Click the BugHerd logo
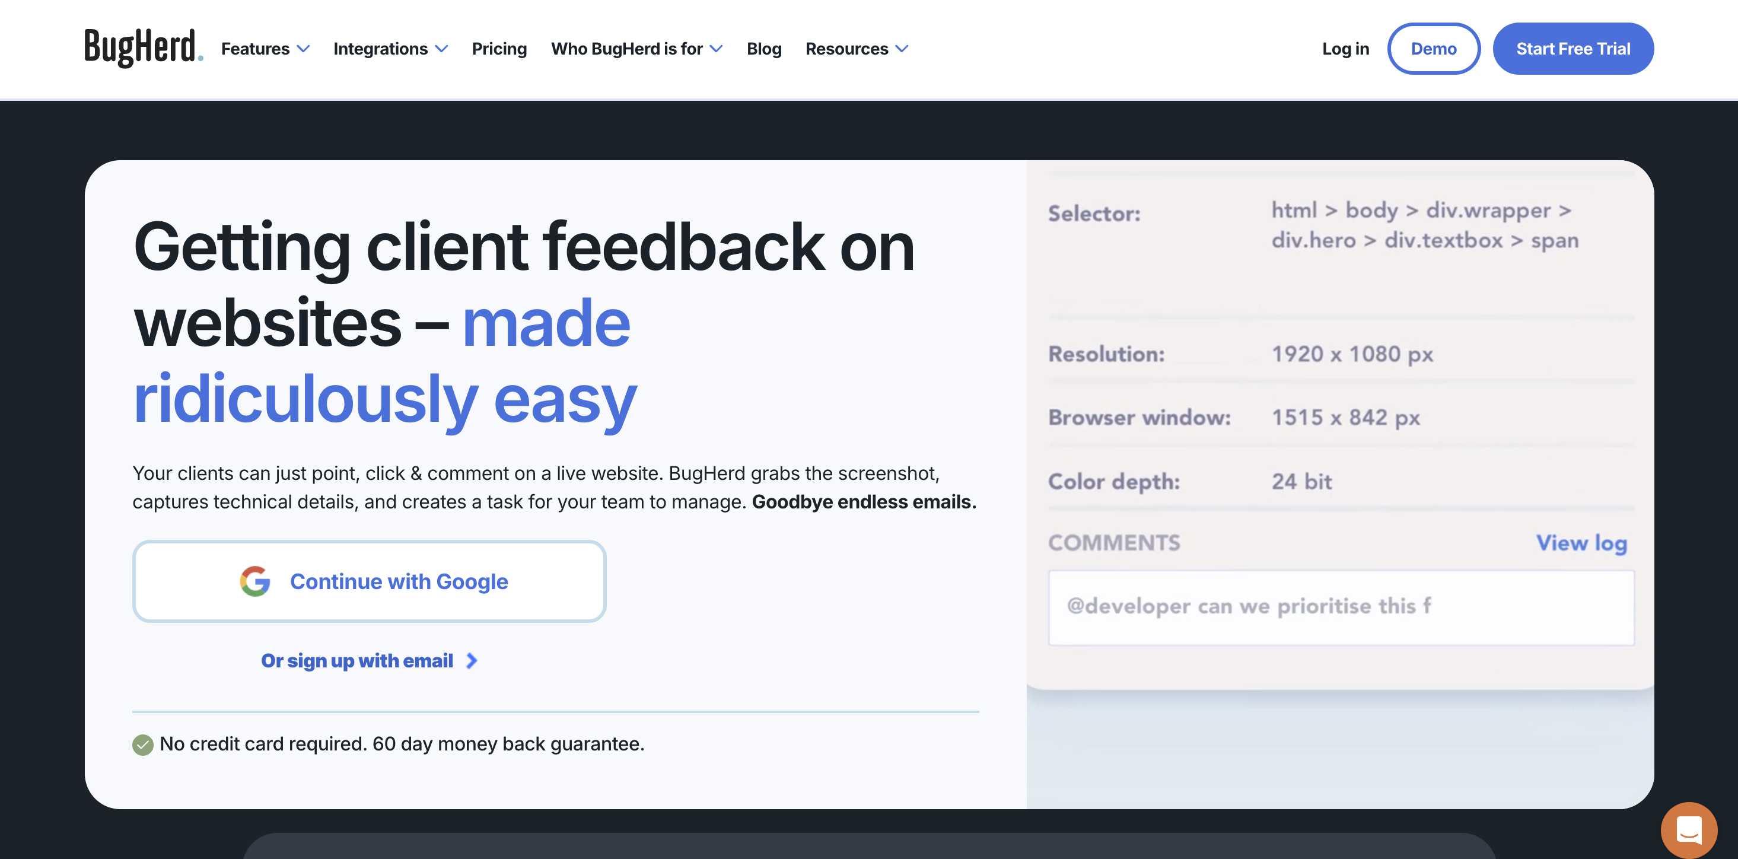 [x=143, y=48]
